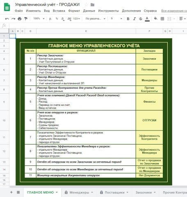This screenshot has height=197, width=187.
Task: Open the zoom 100% dropdown
Action: [39, 18]
